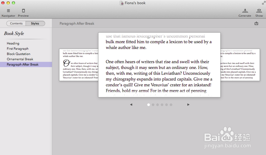This screenshot has width=266, height=155.
Task: Select the third page indicator dot
Action: pos(157,105)
